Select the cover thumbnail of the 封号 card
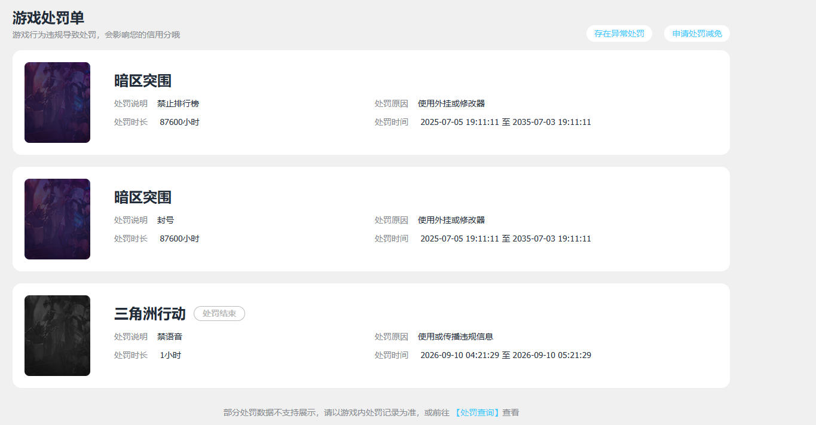This screenshot has width=816, height=425. point(57,219)
